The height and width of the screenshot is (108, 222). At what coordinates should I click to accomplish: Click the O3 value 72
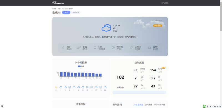pos(136,86)
